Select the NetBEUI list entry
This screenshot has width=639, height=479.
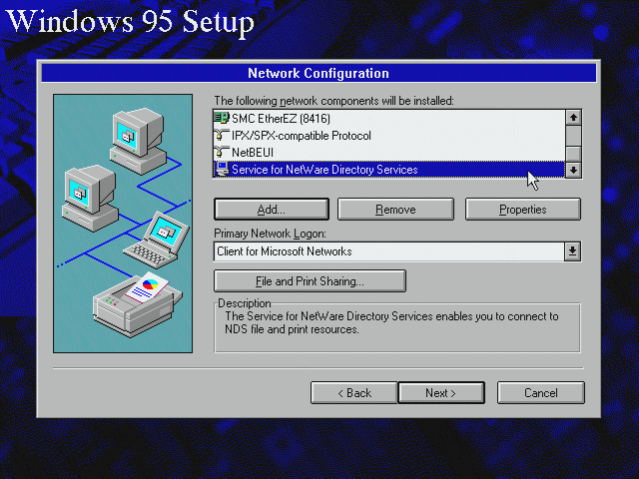(x=388, y=153)
